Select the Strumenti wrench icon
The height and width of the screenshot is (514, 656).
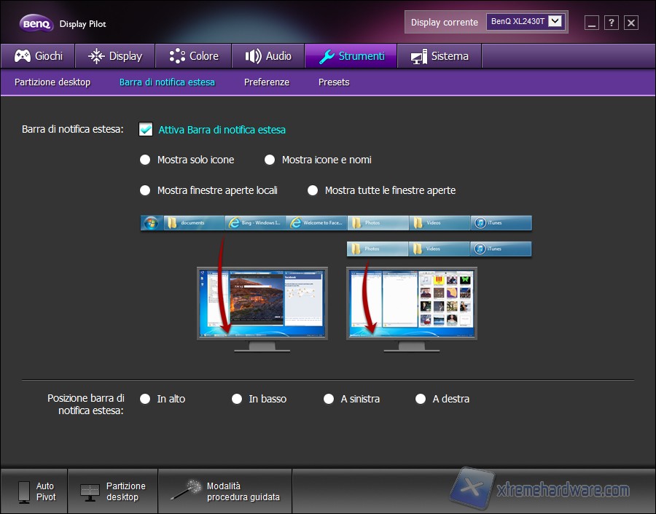[x=329, y=55]
